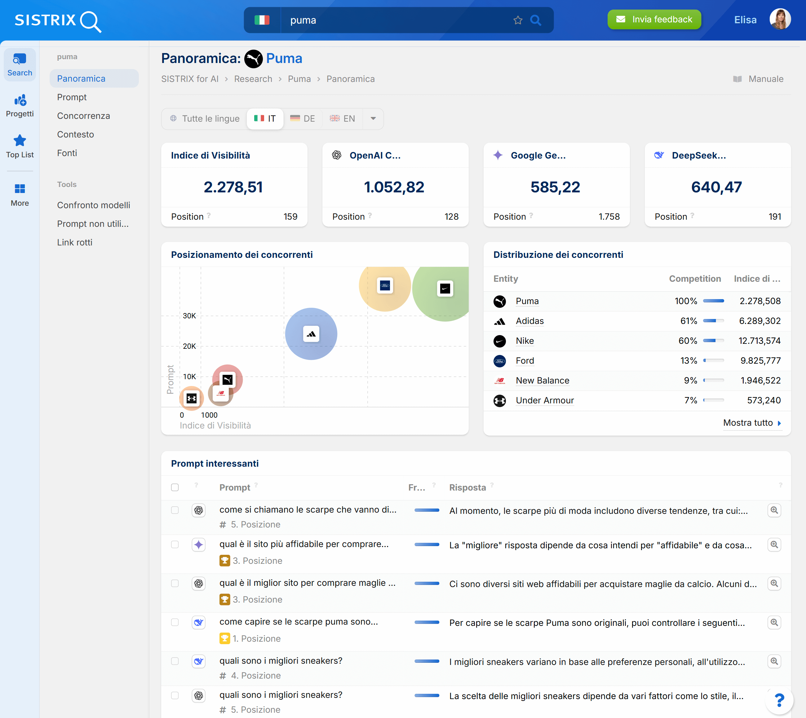Click the Top List star icon
This screenshot has width=806, height=718.
pos(19,141)
